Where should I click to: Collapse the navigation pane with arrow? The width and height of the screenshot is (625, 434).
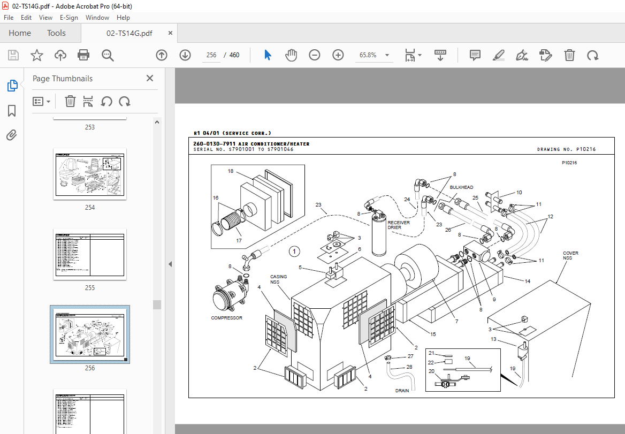tap(170, 264)
